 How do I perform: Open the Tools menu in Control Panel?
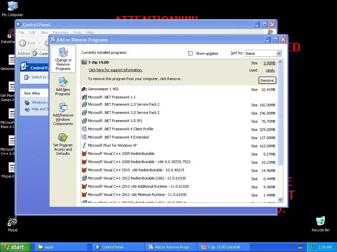point(77,32)
